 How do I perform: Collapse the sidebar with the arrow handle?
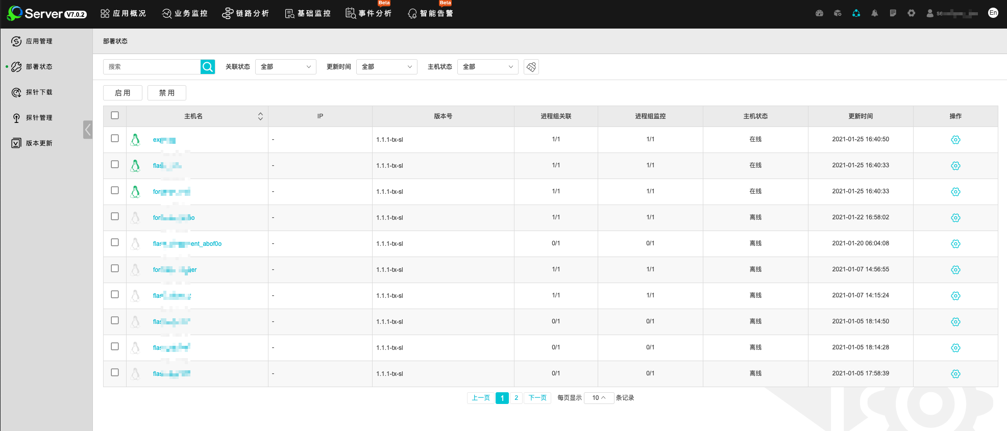coord(88,130)
